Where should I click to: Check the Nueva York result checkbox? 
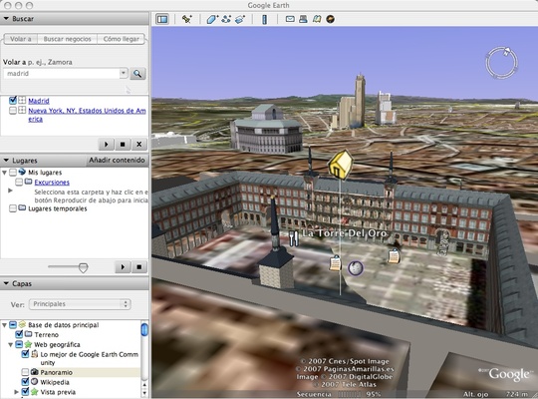coord(13,111)
